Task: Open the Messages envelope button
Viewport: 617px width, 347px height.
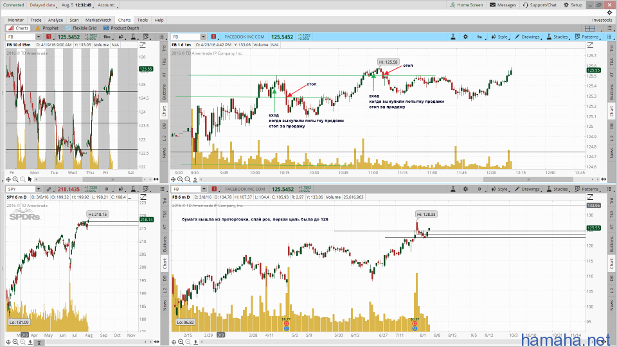Action: click(503, 4)
